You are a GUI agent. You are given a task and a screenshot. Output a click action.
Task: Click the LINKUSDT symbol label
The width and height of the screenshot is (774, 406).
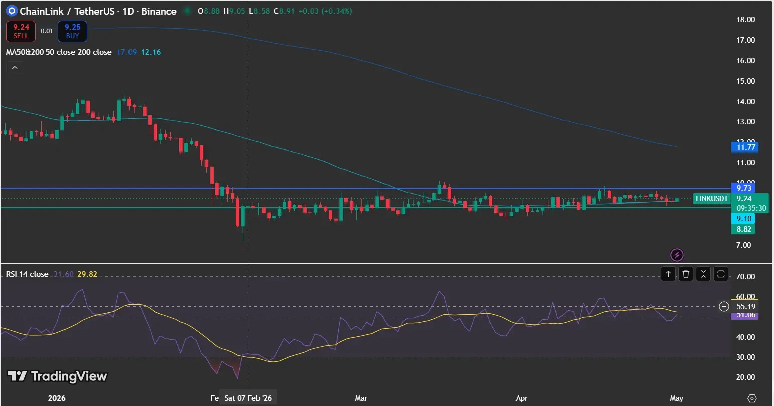click(x=712, y=199)
